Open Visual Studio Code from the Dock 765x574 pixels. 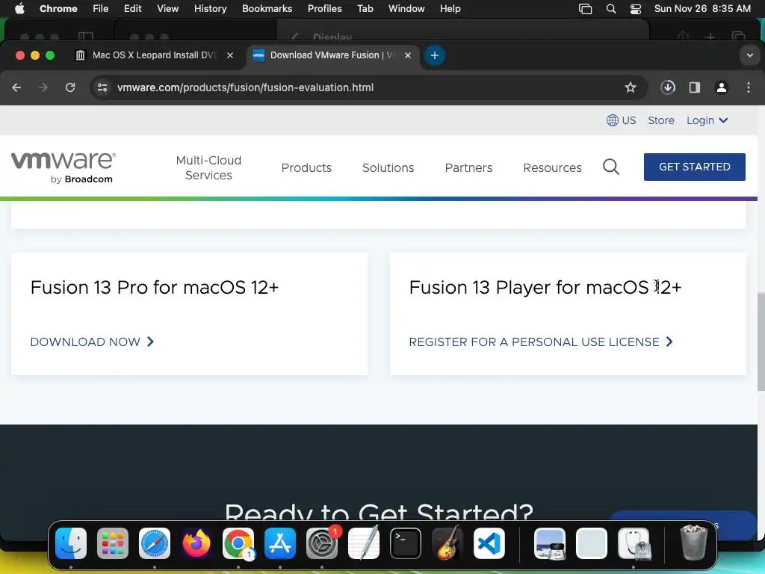click(x=489, y=543)
